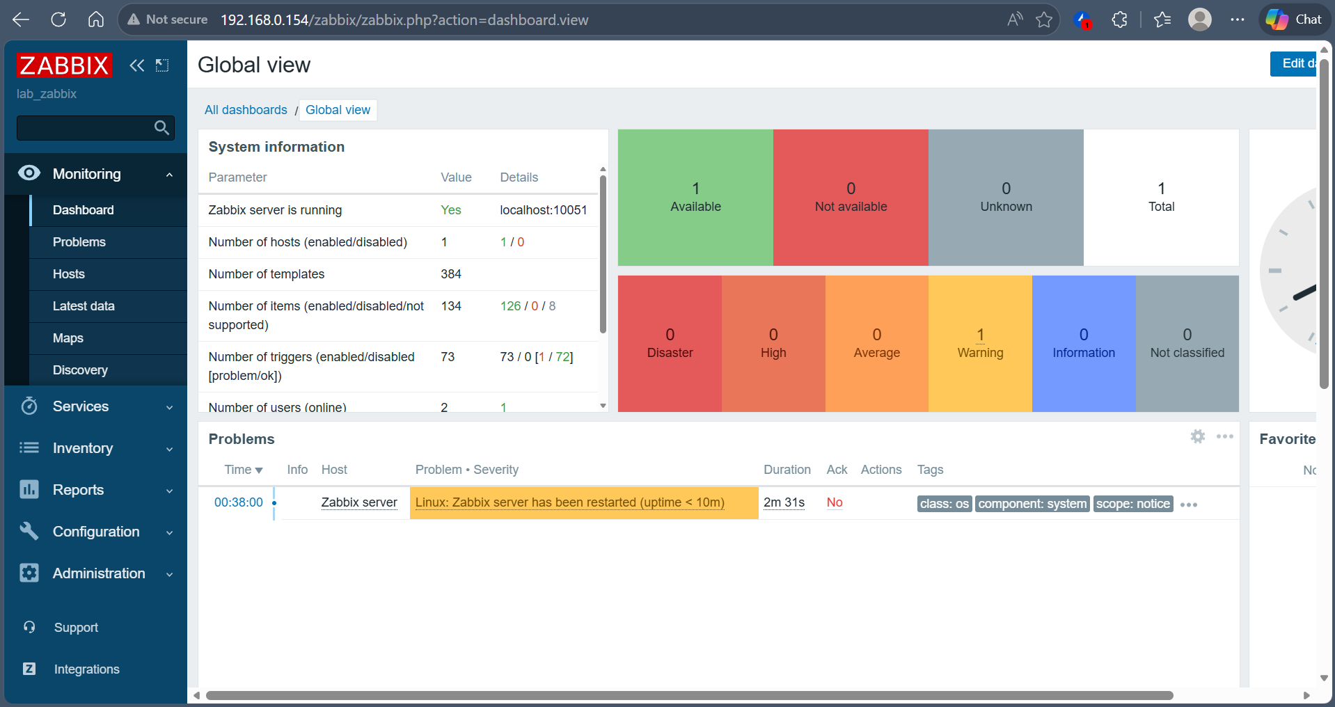The width and height of the screenshot is (1335, 707).
Task: Click the sidebar search magnifier icon
Action: [x=161, y=127]
